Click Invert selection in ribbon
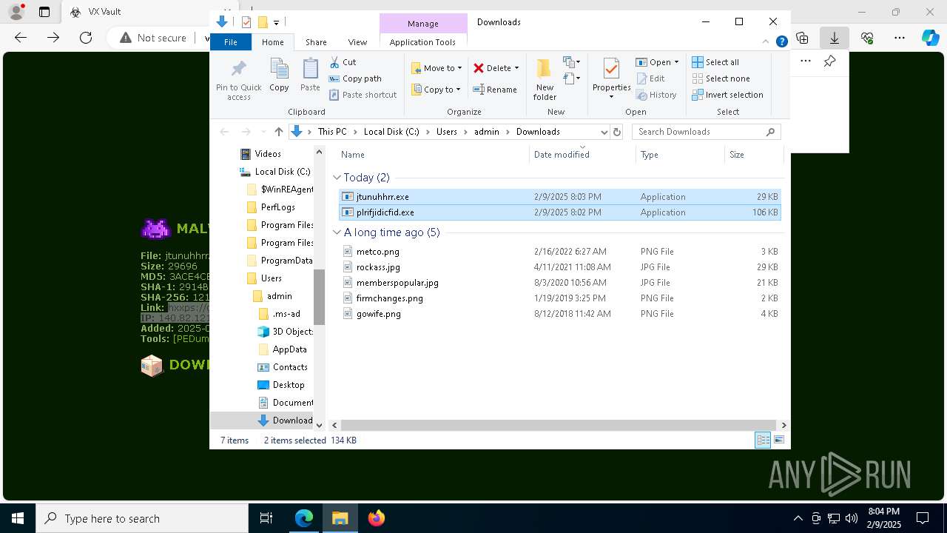The width and height of the screenshot is (947, 533). [727, 95]
